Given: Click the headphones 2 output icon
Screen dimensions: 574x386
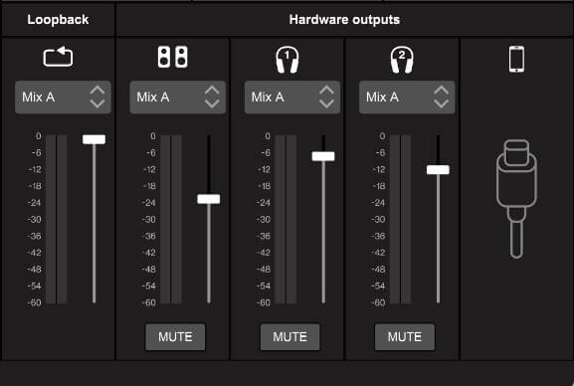Looking at the screenshot, I should click(x=402, y=60).
